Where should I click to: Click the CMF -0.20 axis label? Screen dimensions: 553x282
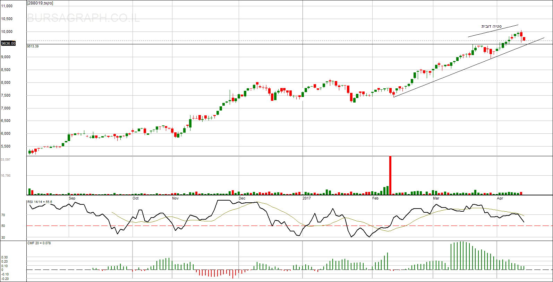[x=5, y=279]
